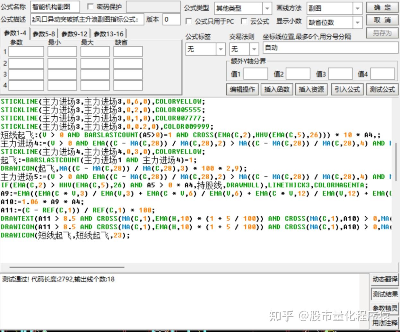Click the 值2 input field
400x332 pixels.
(x=298, y=74)
